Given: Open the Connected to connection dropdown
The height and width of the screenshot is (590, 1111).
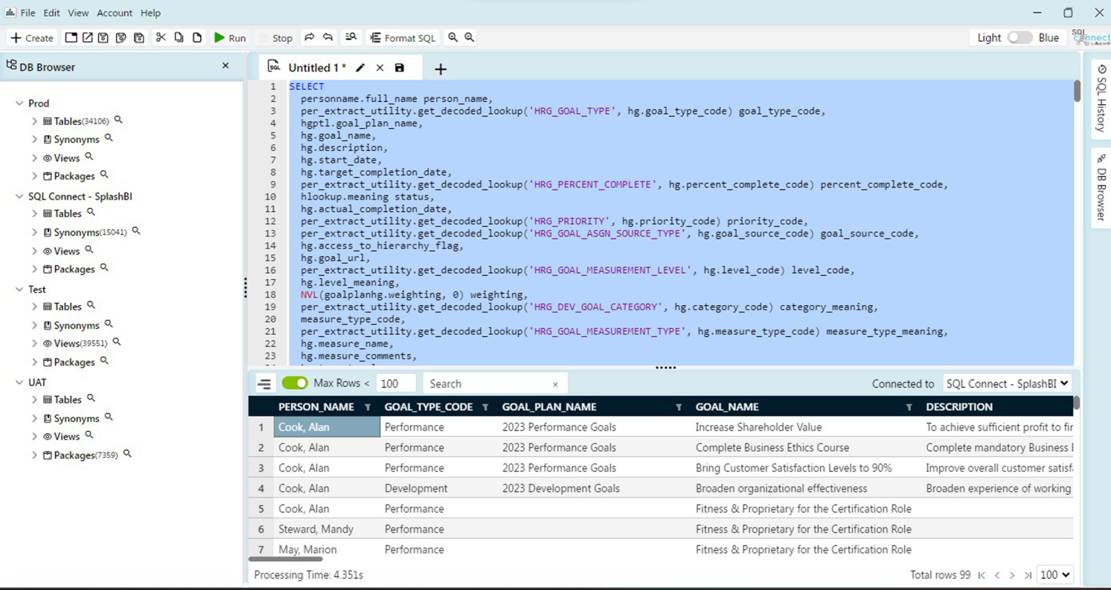Looking at the screenshot, I should pyautogui.click(x=1007, y=384).
